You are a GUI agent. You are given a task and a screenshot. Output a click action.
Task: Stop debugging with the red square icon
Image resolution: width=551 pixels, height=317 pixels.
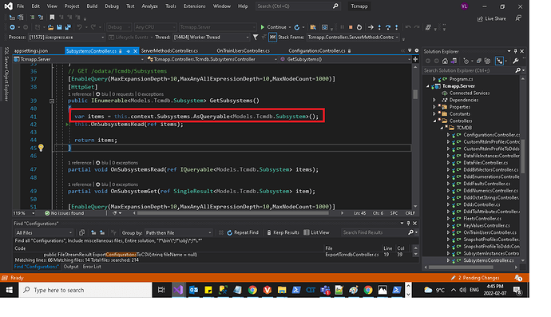(351, 27)
